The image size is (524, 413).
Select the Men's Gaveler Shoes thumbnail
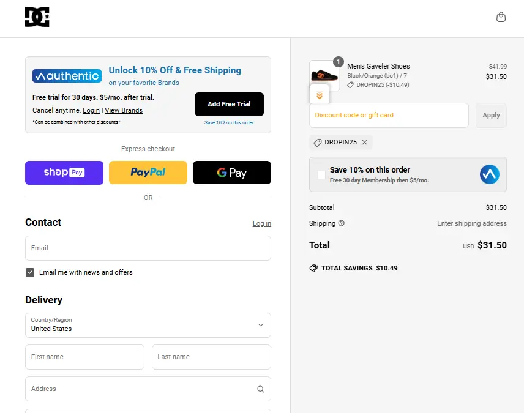tap(324, 75)
